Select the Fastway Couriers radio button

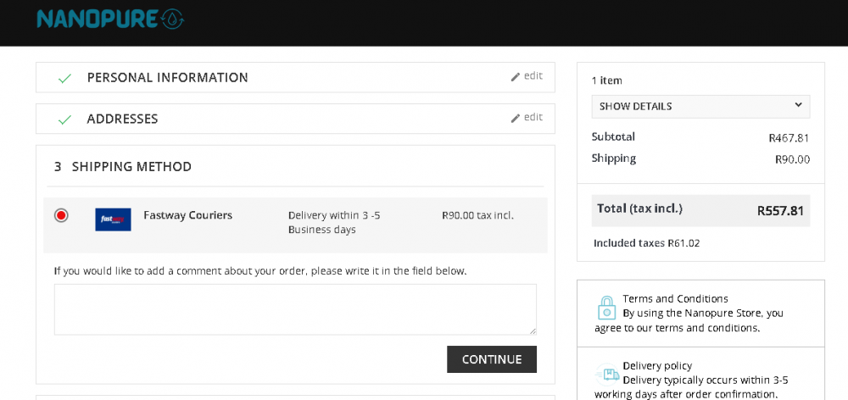[61, 215]
